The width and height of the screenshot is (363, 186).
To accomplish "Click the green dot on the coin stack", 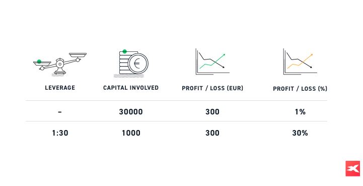I will [124, 51].
